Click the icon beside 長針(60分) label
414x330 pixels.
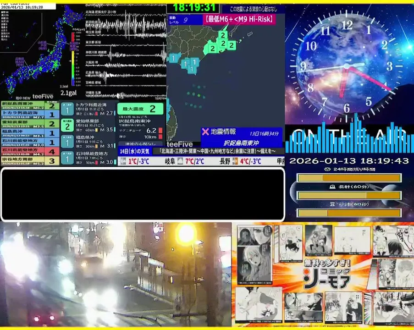click(332, 187)
